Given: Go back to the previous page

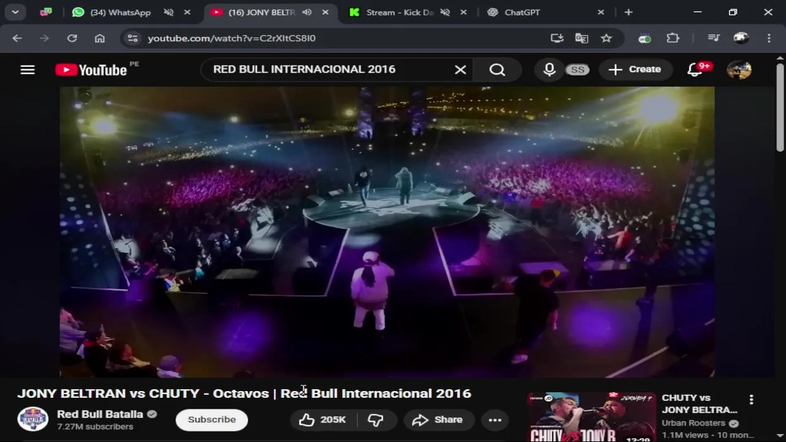Looking at the screenshot, I should point(17,38).
